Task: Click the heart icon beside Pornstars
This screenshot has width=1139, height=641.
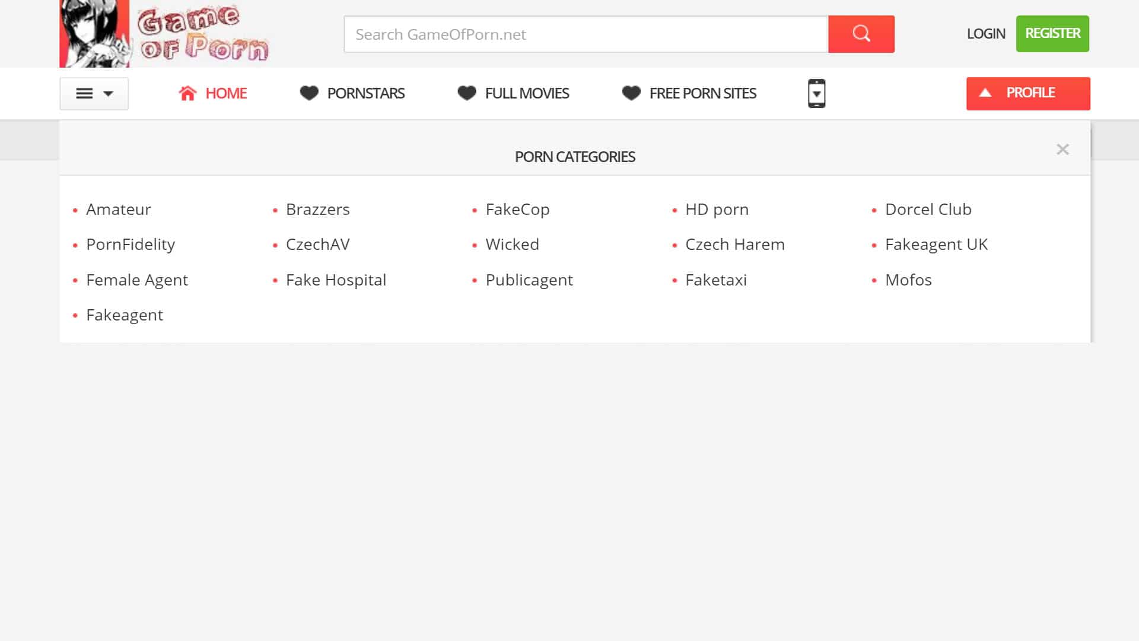Action: (308, 93)
